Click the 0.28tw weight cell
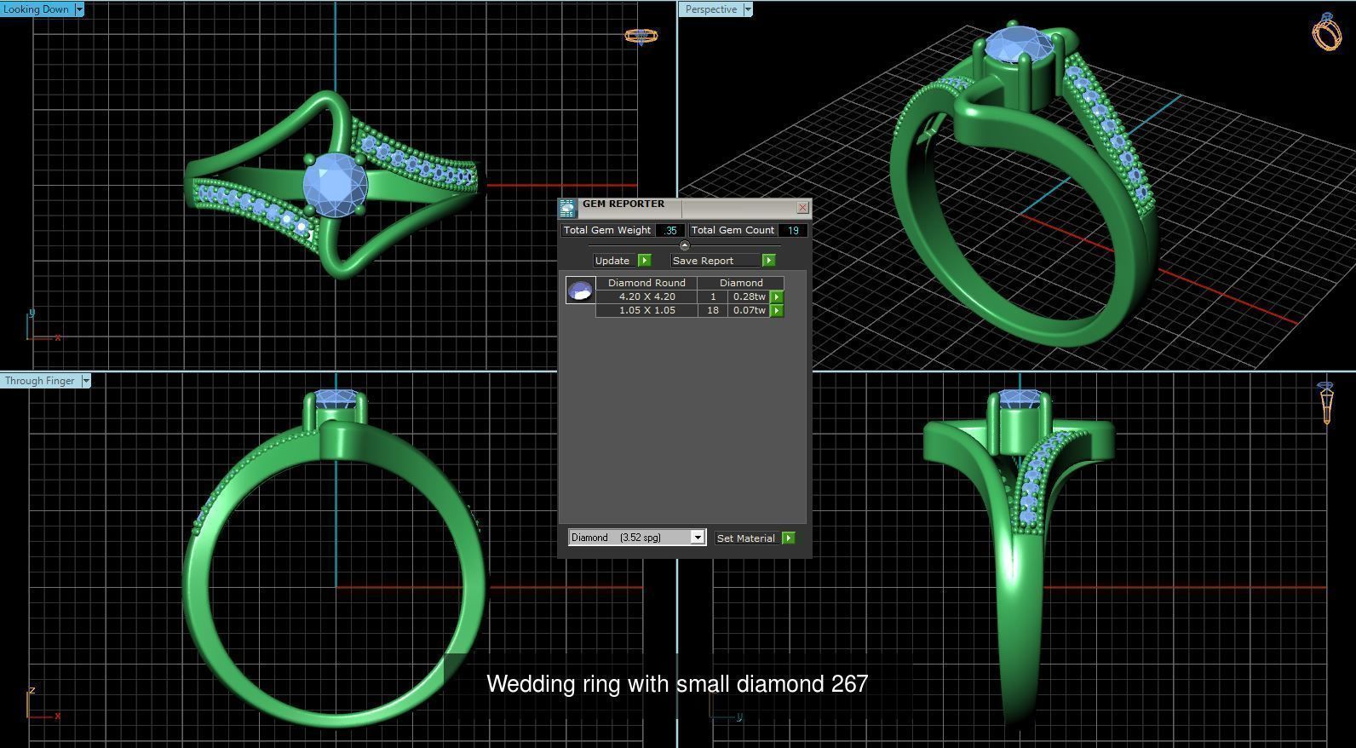Viewport: 1356px width, 748px height. point(750,296)
